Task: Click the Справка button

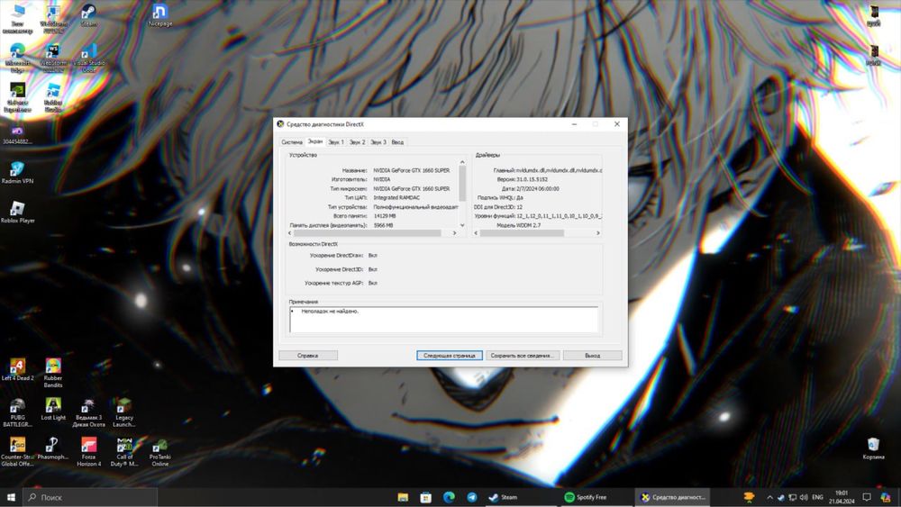Action: 308,356
